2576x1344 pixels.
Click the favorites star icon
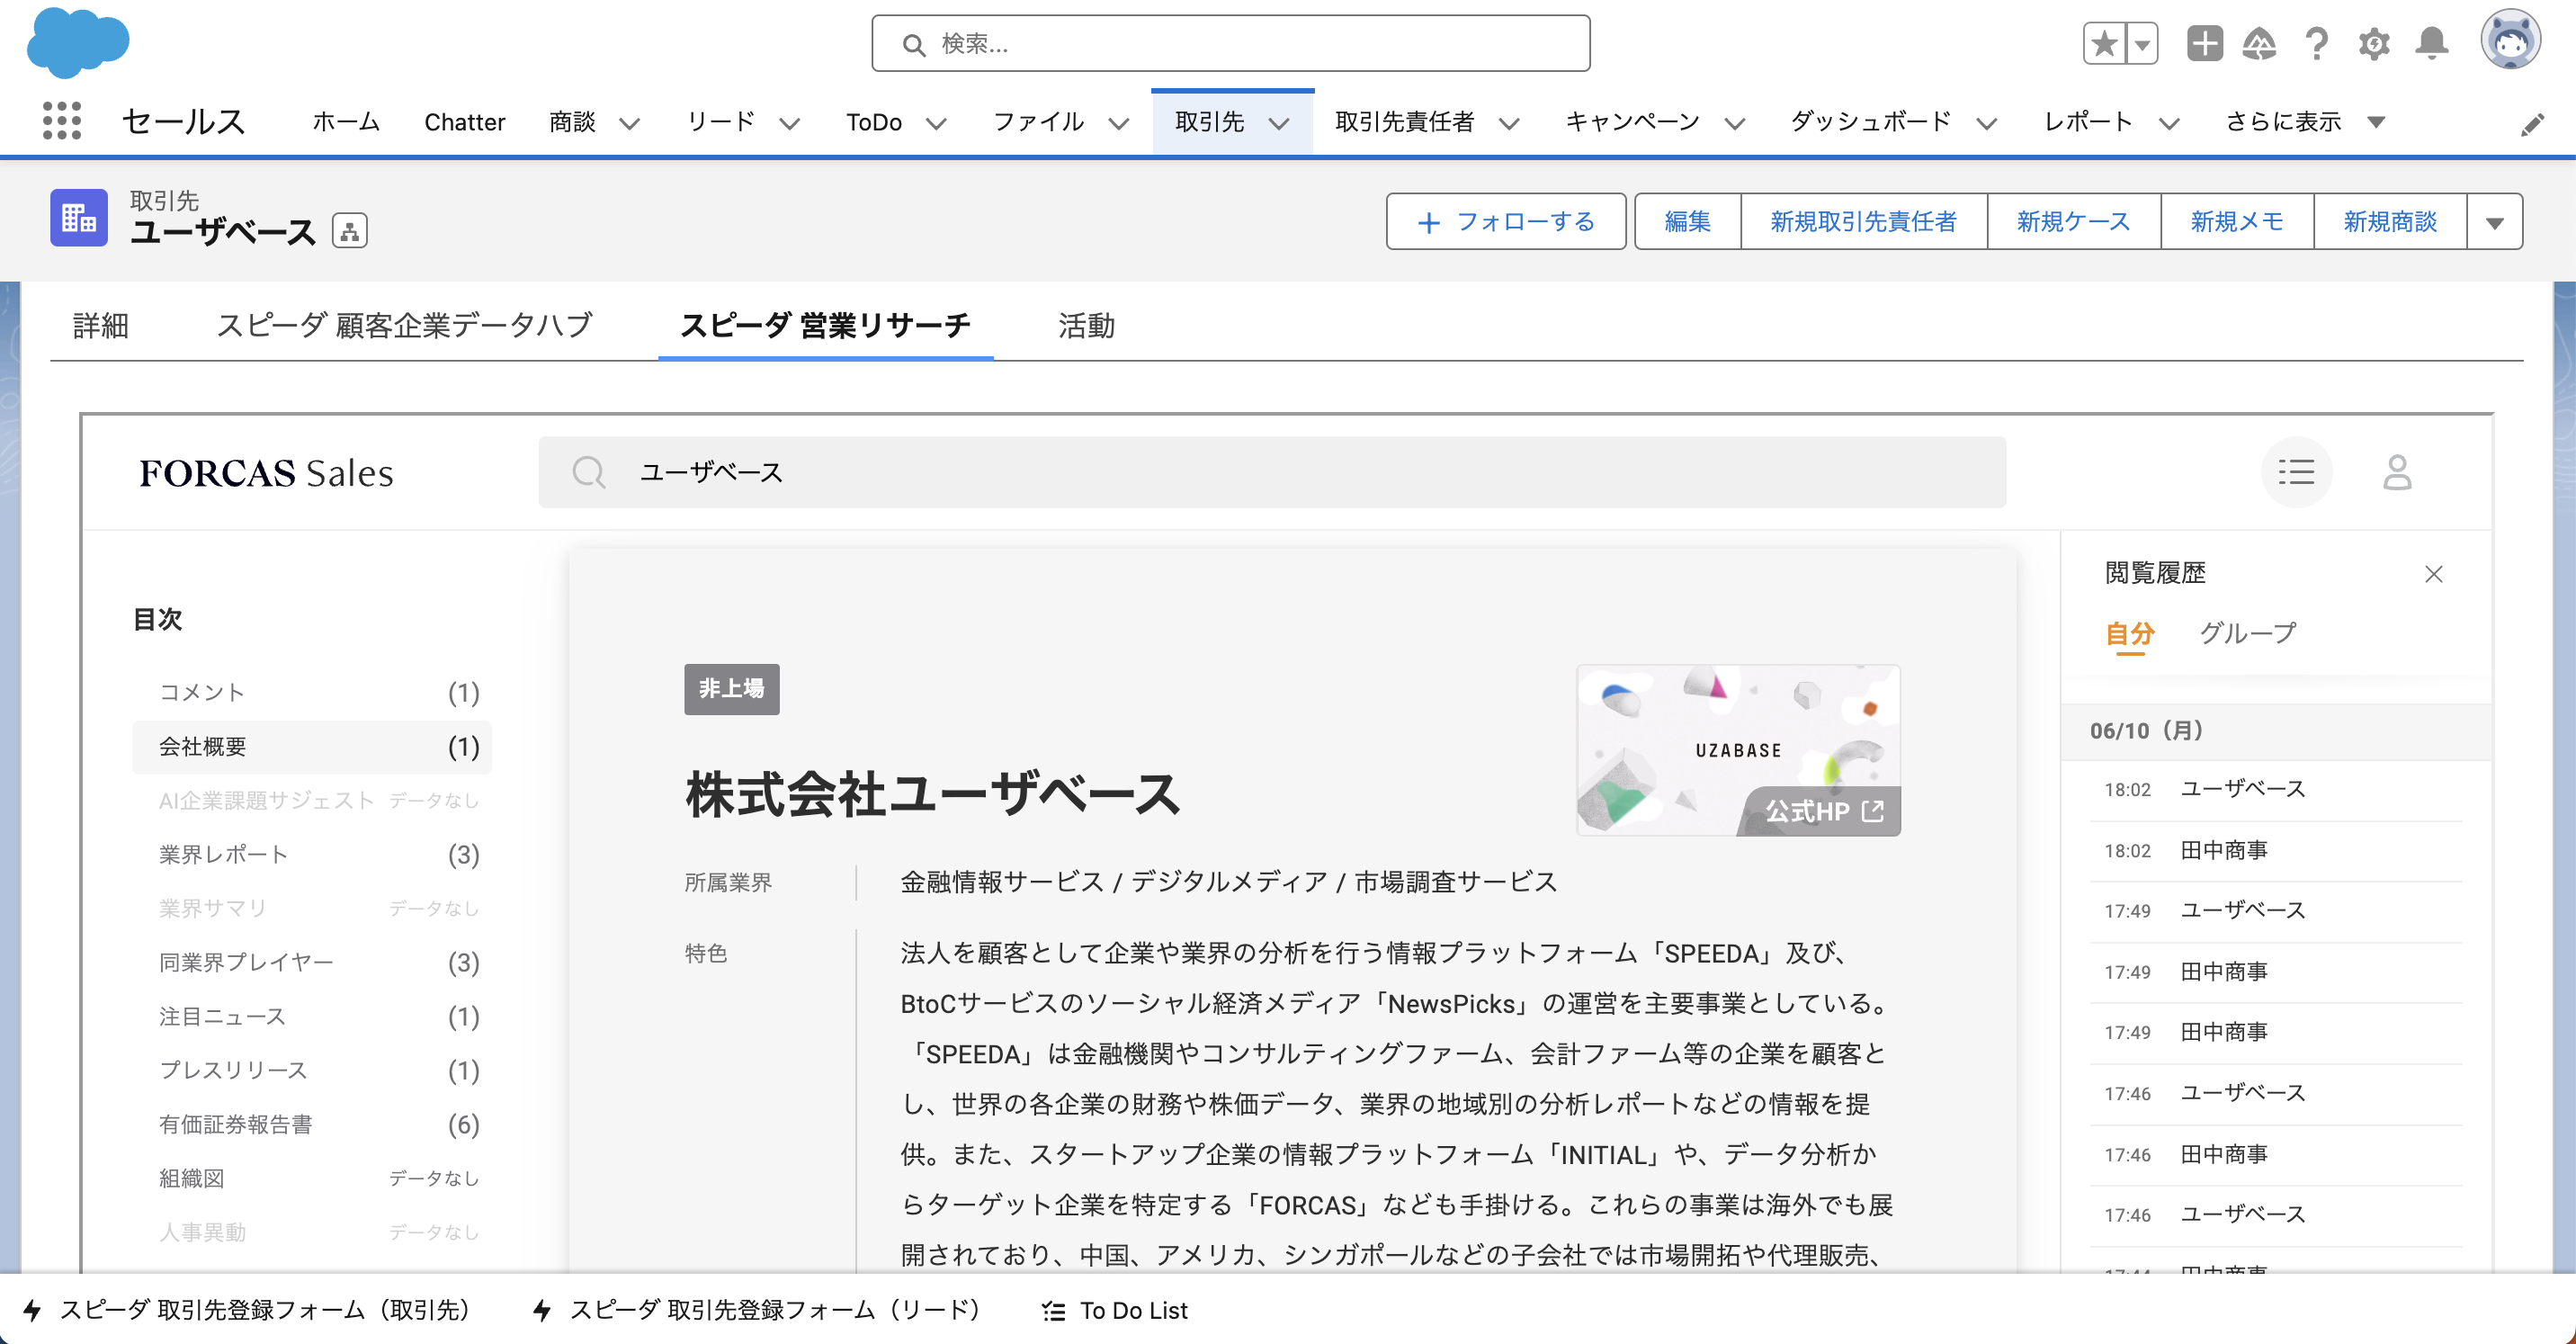click(x=2103, y=43)
